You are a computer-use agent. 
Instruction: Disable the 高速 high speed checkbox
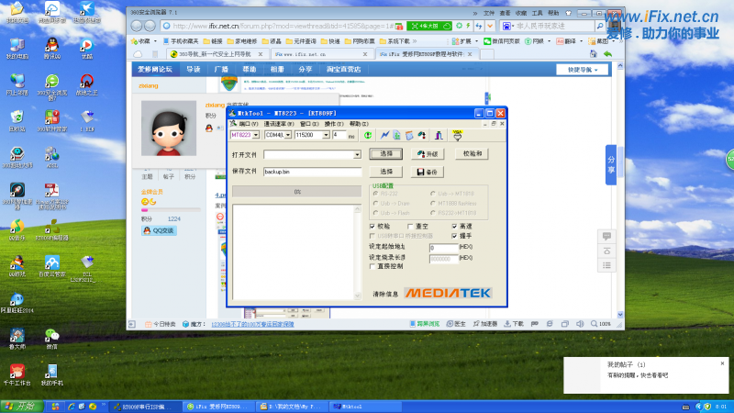pos(455,226)
